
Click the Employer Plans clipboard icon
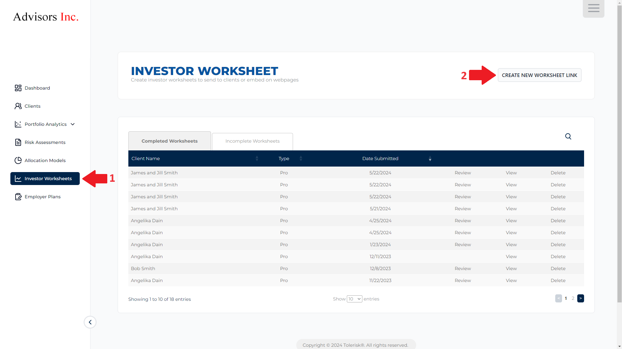point(18,197)
